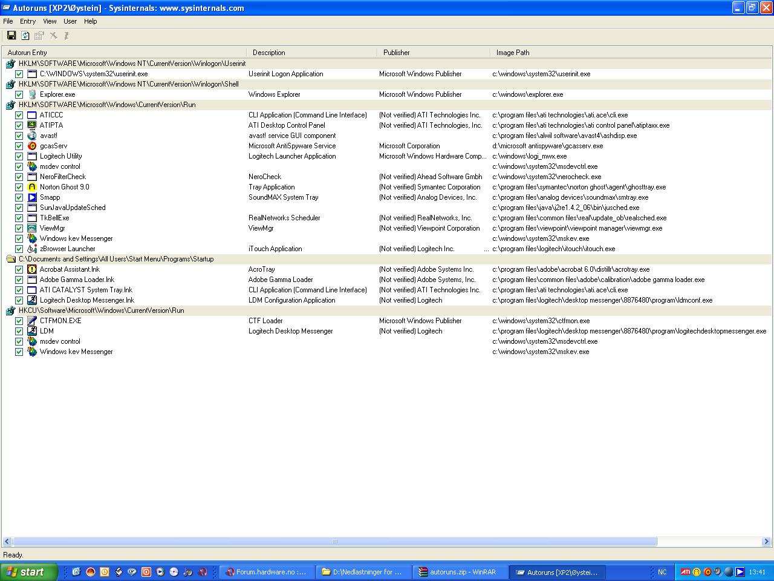774x581 pixels.
Task: Disable the gcasServ entry checkbox
Action: [x=19, y=146]
